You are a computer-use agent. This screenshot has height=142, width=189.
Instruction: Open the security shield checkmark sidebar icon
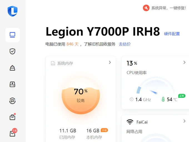click(13, 51)
